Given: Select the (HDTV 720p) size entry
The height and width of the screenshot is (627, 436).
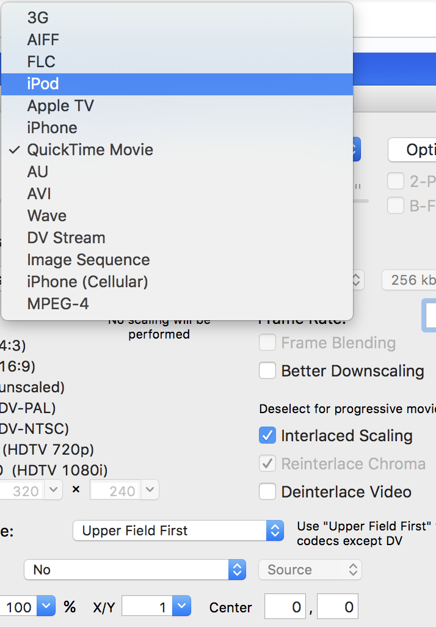Looking at the screenshot, I should (x=48, y=449).
